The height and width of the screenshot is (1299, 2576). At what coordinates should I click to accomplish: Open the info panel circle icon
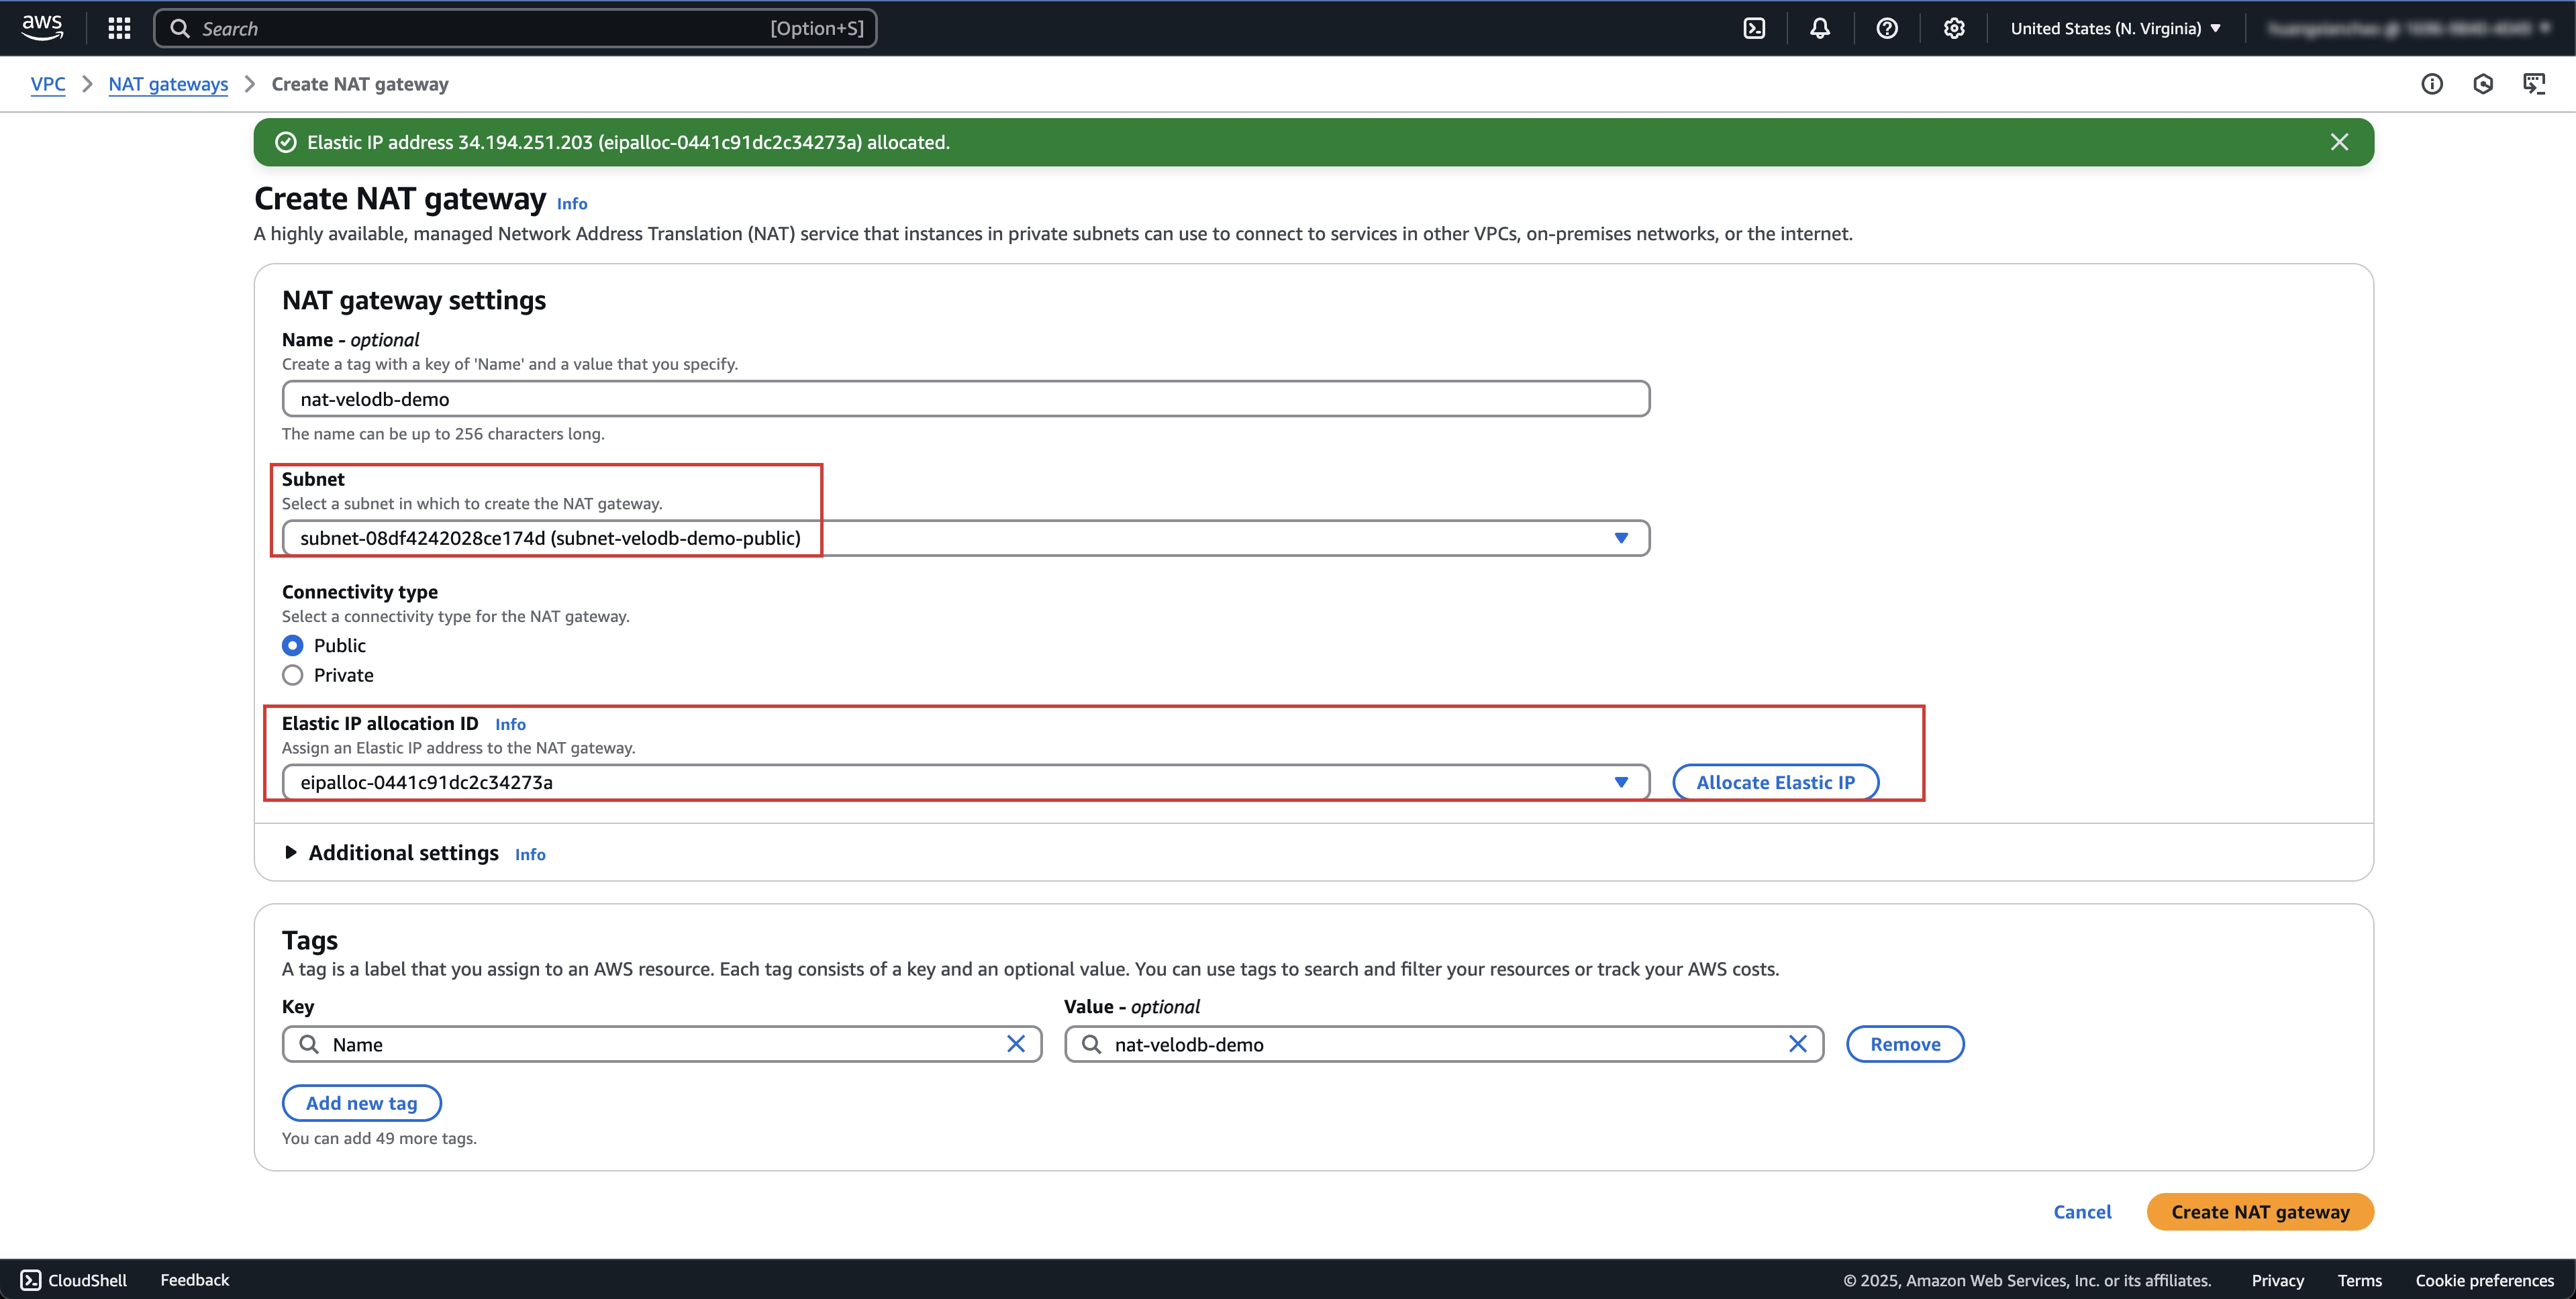[2432, 84]
